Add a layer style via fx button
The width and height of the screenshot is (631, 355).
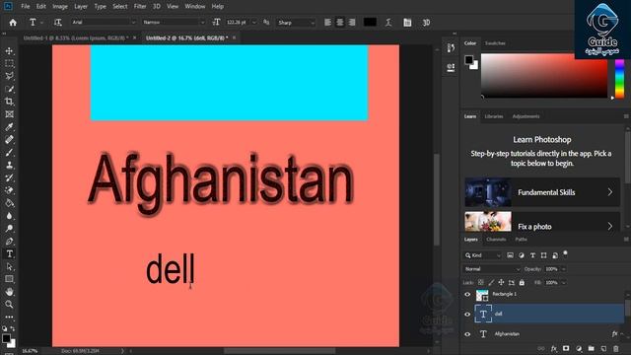tap(554, 348)
